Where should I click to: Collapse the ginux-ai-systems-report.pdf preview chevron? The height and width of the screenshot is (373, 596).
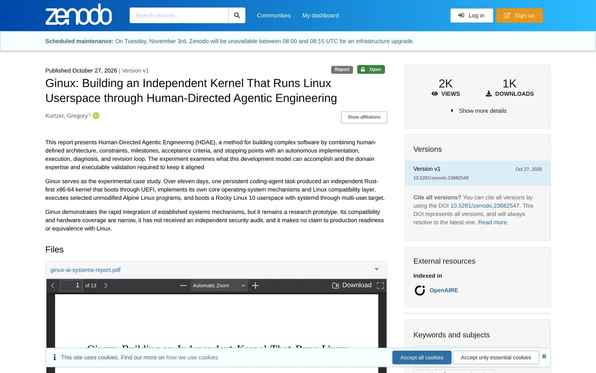pyautogui.click(x=377, y=269)
